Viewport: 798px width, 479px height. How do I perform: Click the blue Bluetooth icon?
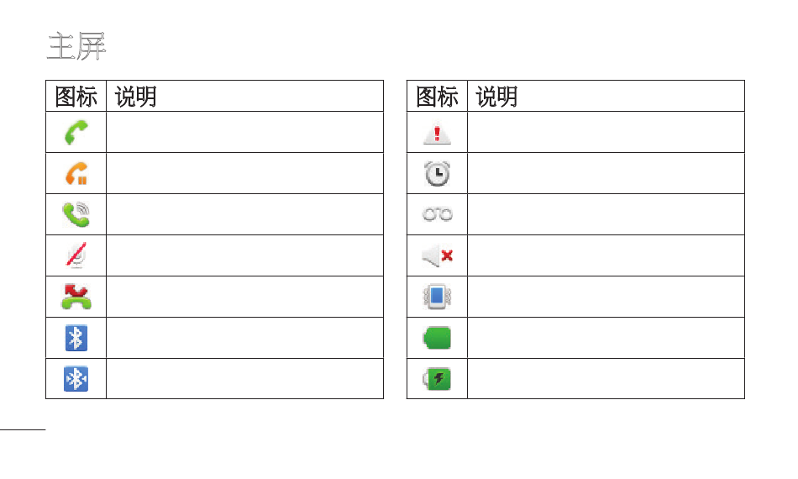[x=76, y=338]
